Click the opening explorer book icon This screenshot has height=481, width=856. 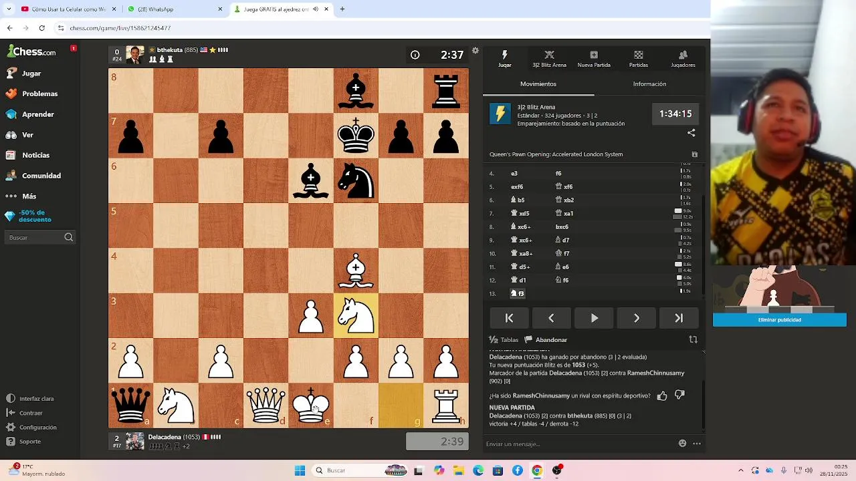pos(694,154)
